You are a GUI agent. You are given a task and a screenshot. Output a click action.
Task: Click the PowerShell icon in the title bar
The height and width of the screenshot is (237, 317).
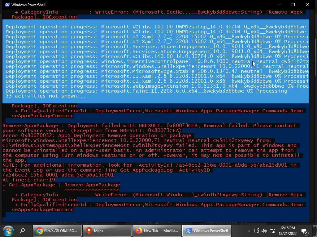[x=7, y=5]
